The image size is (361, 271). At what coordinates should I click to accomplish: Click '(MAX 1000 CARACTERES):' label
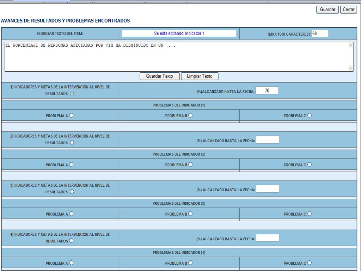coord(289,34)
